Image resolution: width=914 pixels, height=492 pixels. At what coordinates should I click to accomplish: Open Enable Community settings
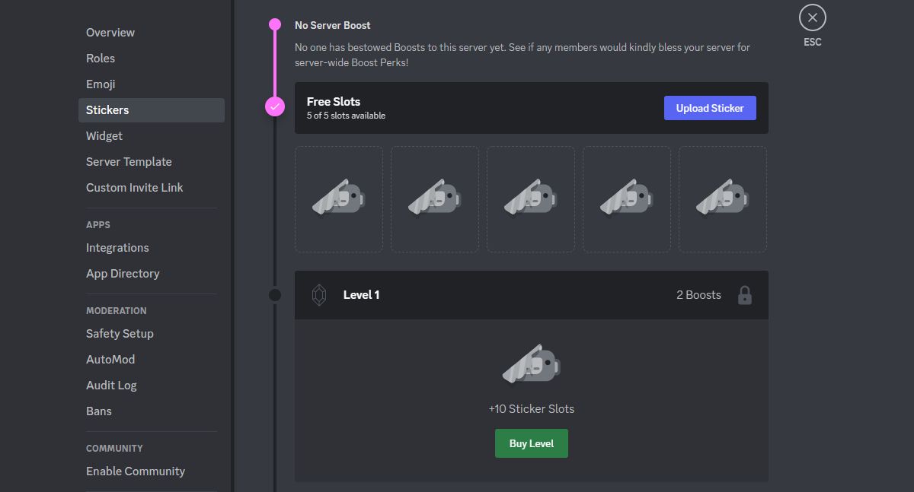(135, 471)
